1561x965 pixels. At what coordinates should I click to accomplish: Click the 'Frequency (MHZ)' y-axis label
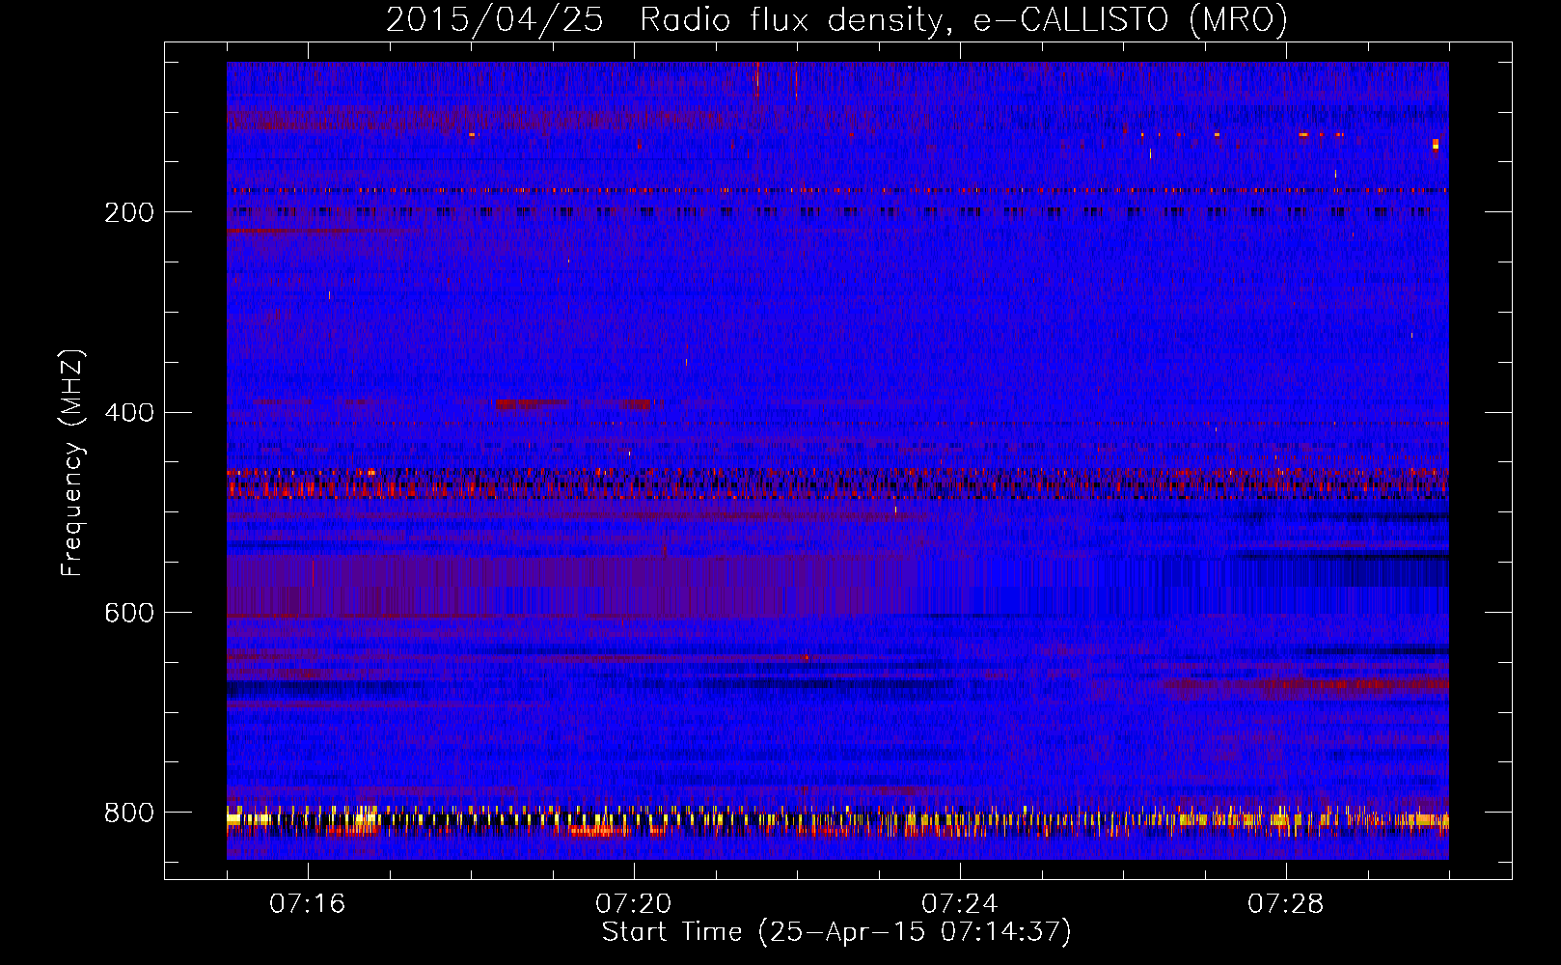(x=72, y=463)
